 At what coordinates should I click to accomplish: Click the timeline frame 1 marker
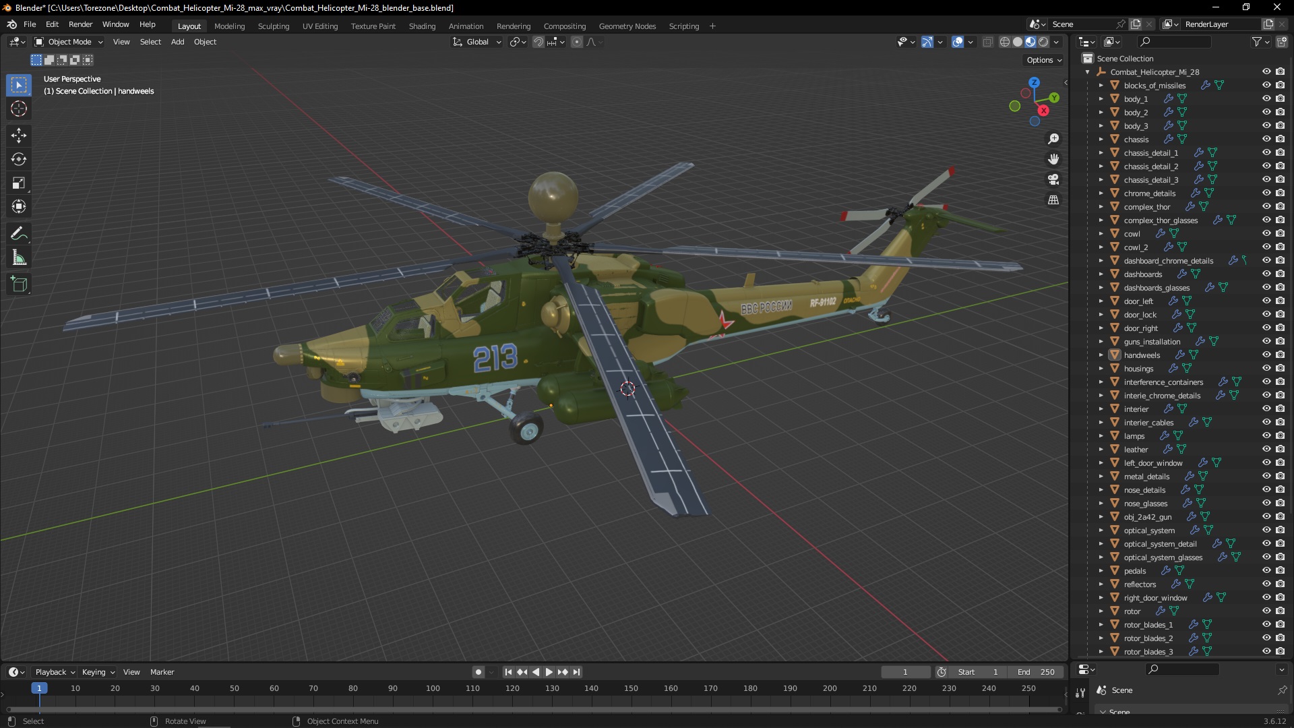[39, 688]
